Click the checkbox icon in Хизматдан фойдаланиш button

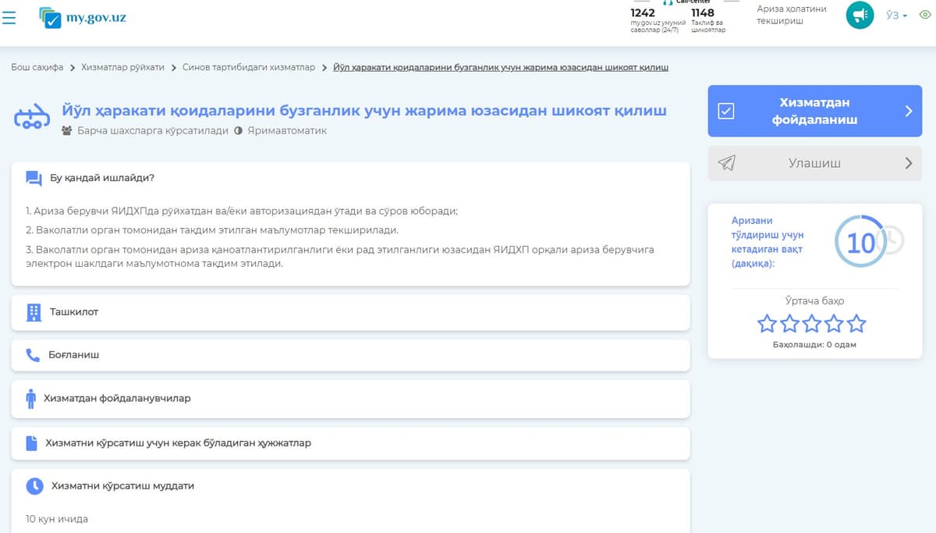tap(725, 111)
